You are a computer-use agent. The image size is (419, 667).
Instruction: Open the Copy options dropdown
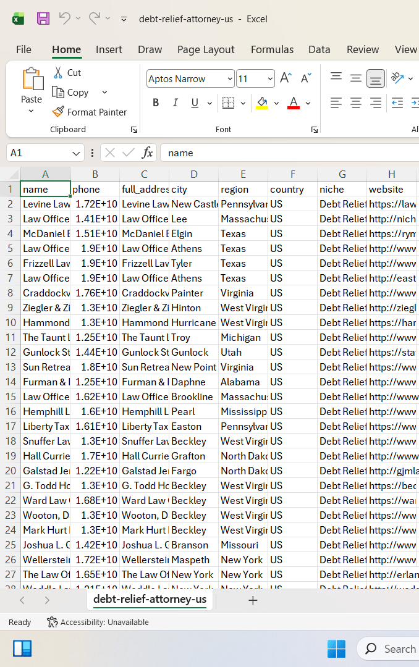pyautogui.click(x=105, y=92)
